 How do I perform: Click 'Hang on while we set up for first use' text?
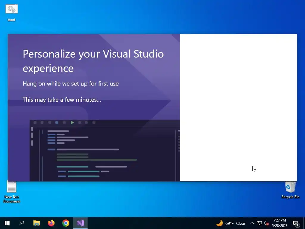click(71, 83)
